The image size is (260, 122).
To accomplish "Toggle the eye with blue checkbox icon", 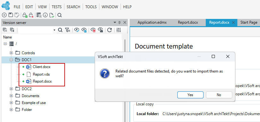I will pyautogui.click(x=84, y=30).
